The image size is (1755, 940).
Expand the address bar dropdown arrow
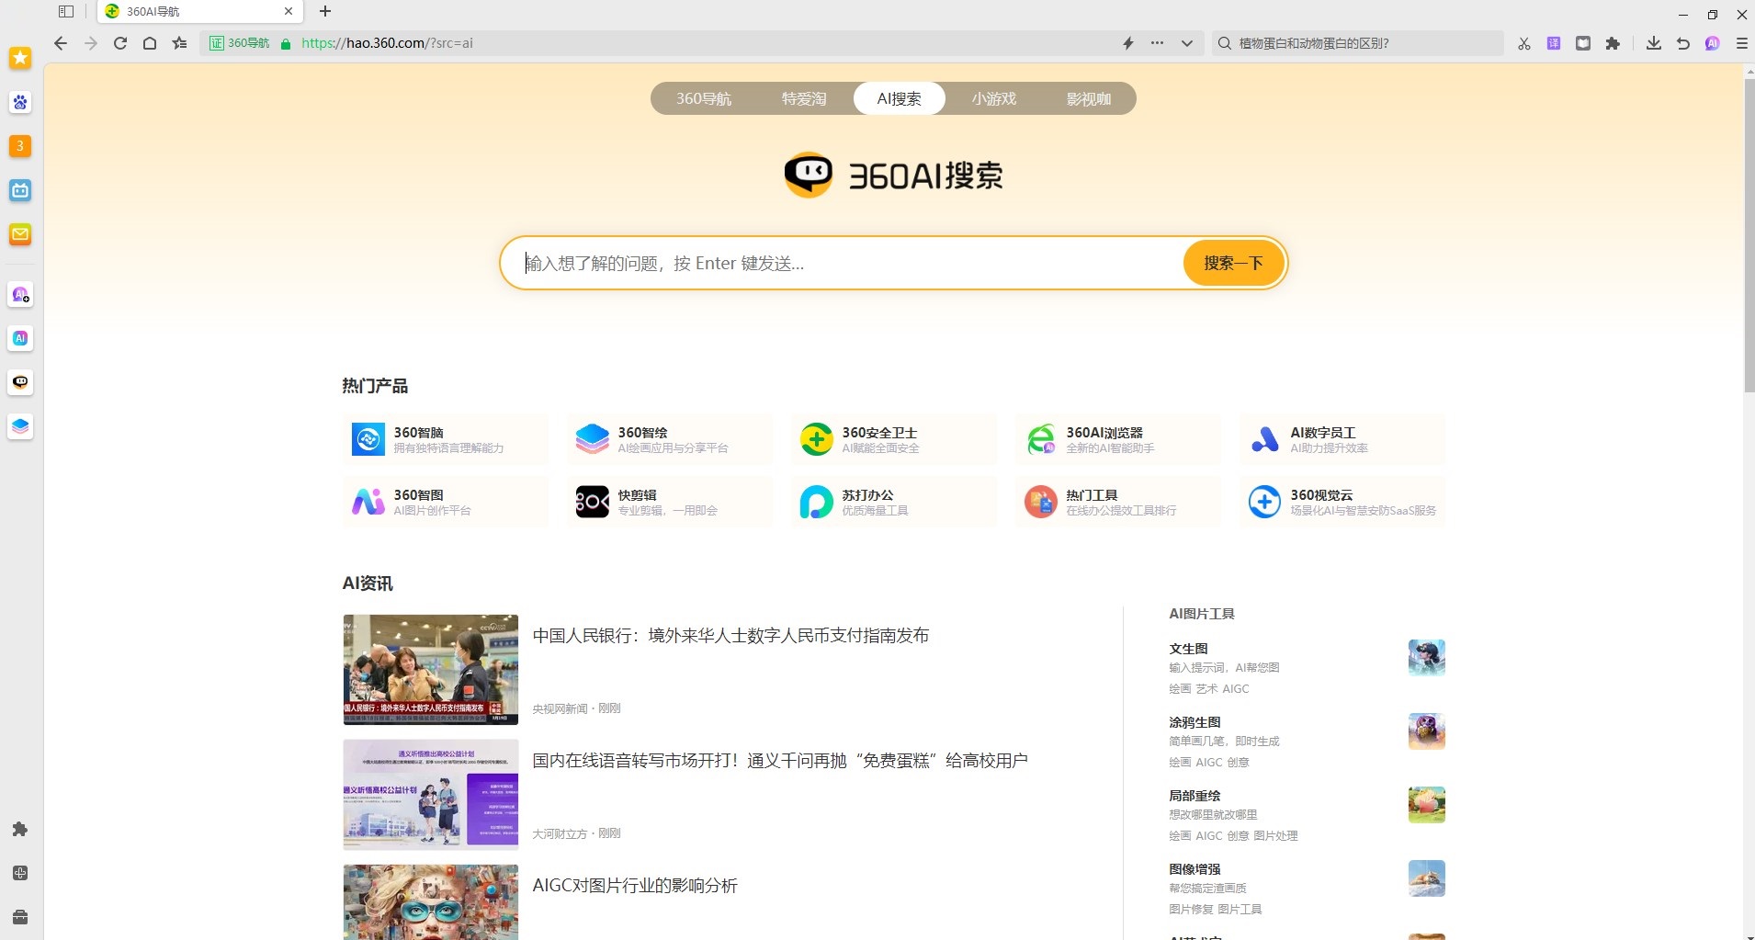[1186, 43]
